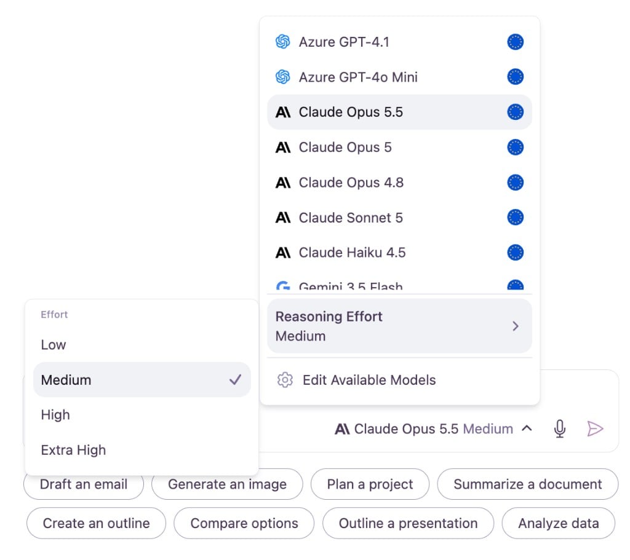Click the EU flag badge on Azure GPT-4.1 row
This screenshot has width=630, height=560.
515,42
